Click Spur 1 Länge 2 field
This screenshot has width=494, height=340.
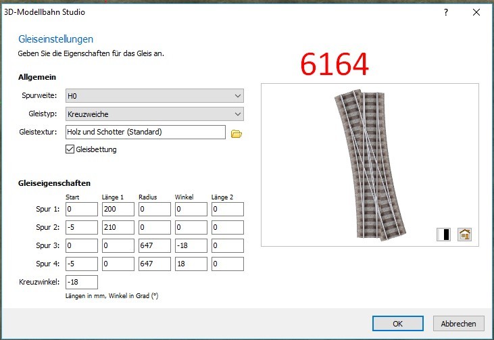[x=228, y=210]
